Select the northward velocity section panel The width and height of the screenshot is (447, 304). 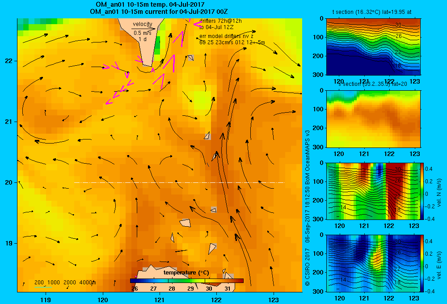(x=373, y=191)
